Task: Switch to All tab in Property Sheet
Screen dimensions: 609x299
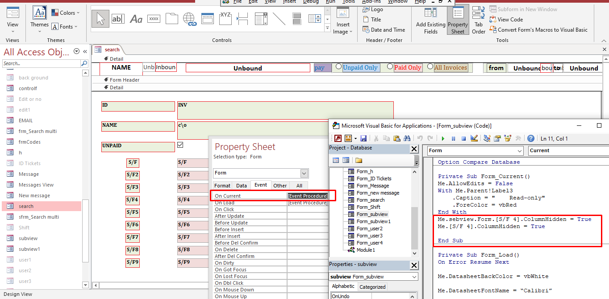Action: (299, 186)
